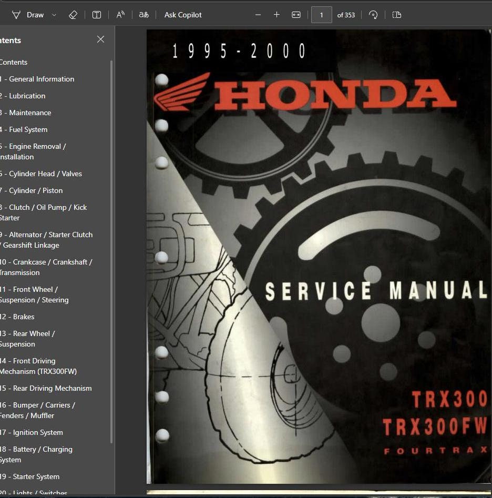Navigate to the Fuel System chapter
The height and width of the screenshot is (498, 492).
[24, 129]
